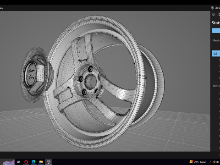Open the 3D library cube icon
Image resolution: width=220 pixels, height=165 pixels.
(212, 8)
